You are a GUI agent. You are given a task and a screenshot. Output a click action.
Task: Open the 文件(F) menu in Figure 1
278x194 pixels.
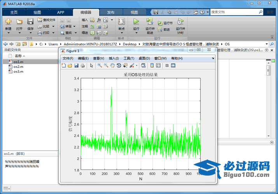[68, 58]
